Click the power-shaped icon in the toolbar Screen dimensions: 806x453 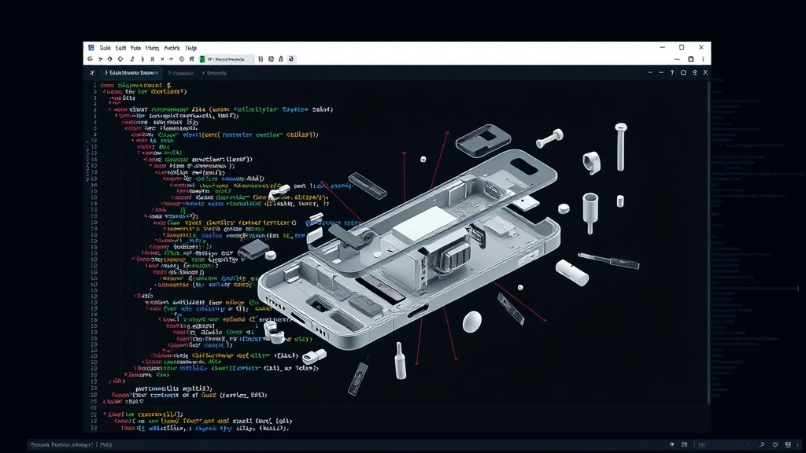click(182, 59)
